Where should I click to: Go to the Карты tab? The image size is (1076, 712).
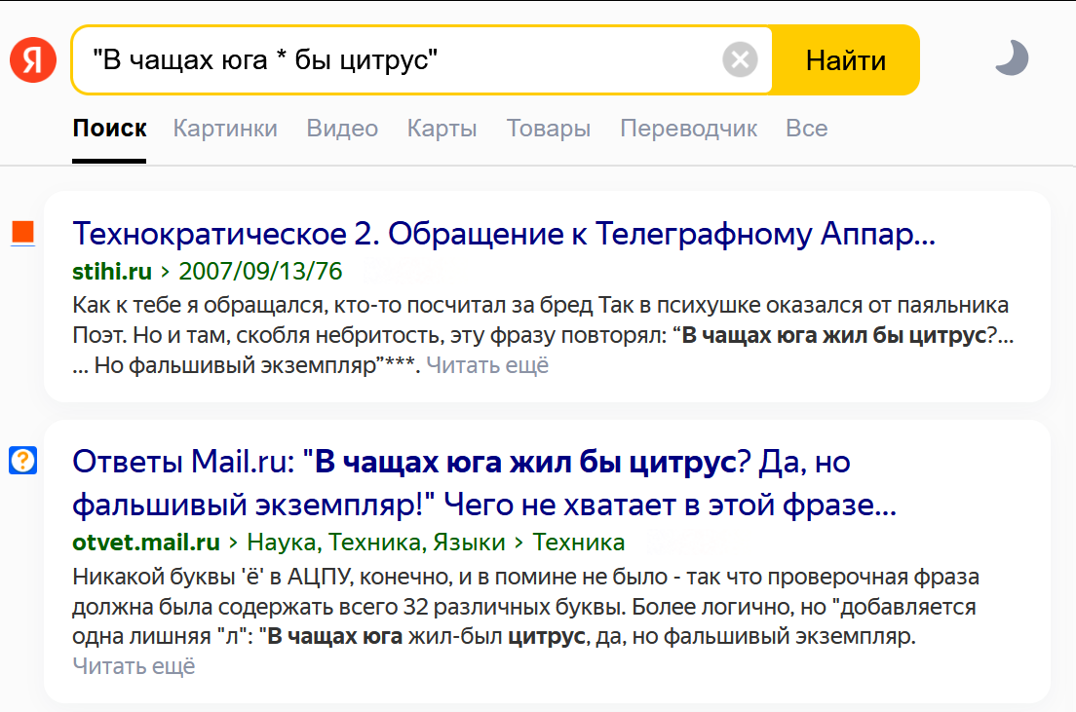[442, 129]
